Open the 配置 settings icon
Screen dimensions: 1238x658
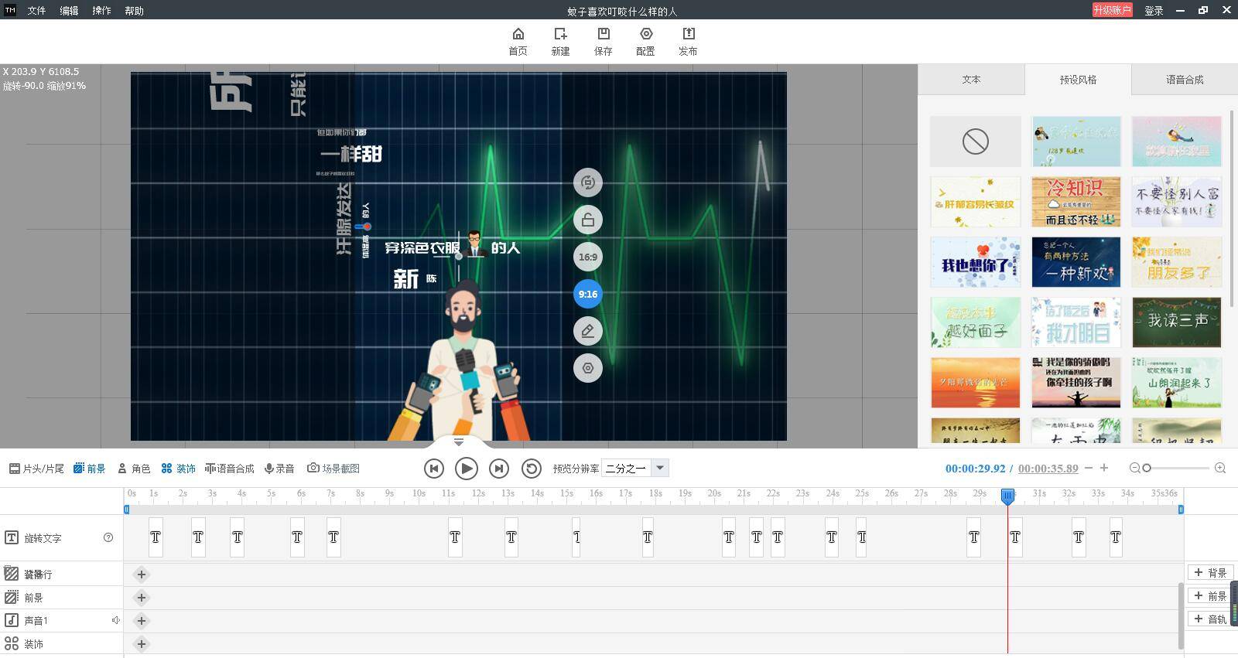(645, 34)
